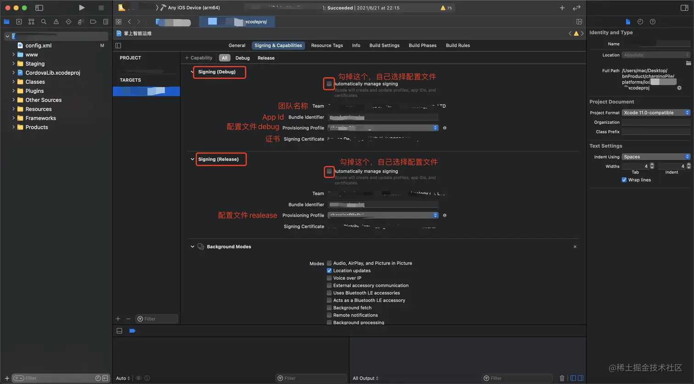Open the Indent Using dropdown
This screenshot has height=384, width=694.
(656, 157)
